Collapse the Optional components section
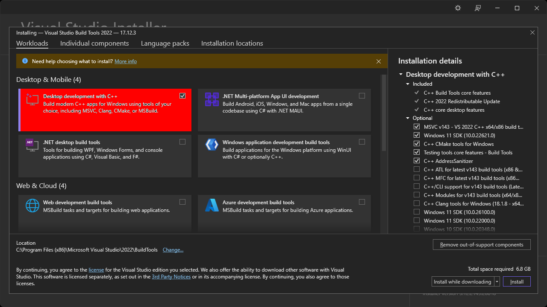 point(408,118)
